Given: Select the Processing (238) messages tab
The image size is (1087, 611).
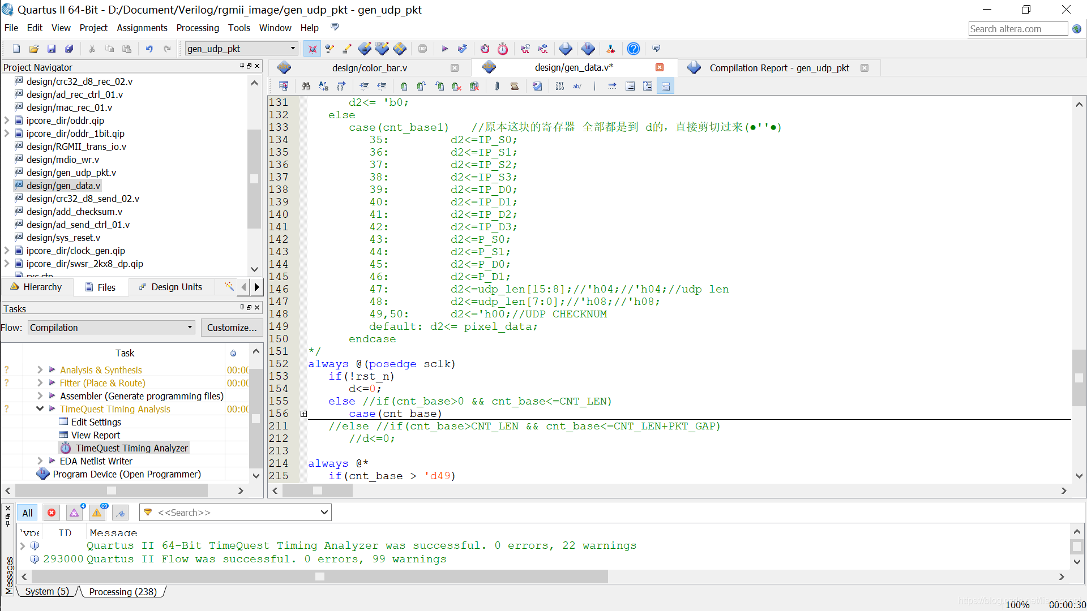Looking at the screenshot, I should tap(123, 591).
